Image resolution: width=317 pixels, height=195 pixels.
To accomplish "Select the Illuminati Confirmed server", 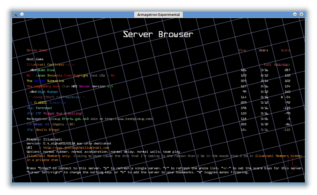I will 51,65.
